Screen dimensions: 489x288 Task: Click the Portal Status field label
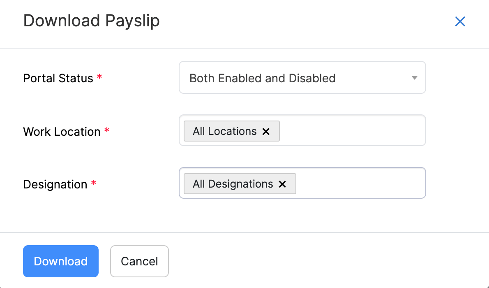pos(58,78)
